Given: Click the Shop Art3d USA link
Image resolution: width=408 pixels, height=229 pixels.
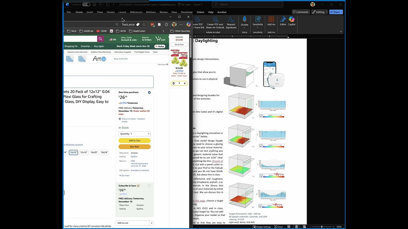Looking at the screenshot, I should tap(121, 59).
